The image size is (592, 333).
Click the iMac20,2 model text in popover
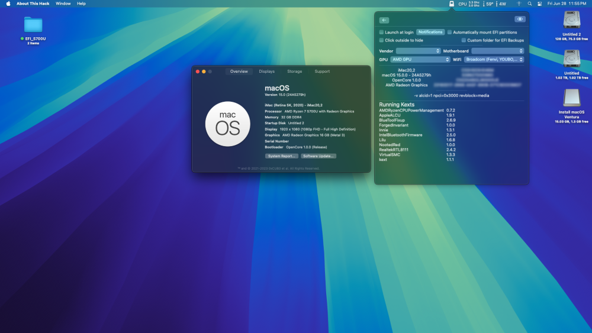coord(406,70)
